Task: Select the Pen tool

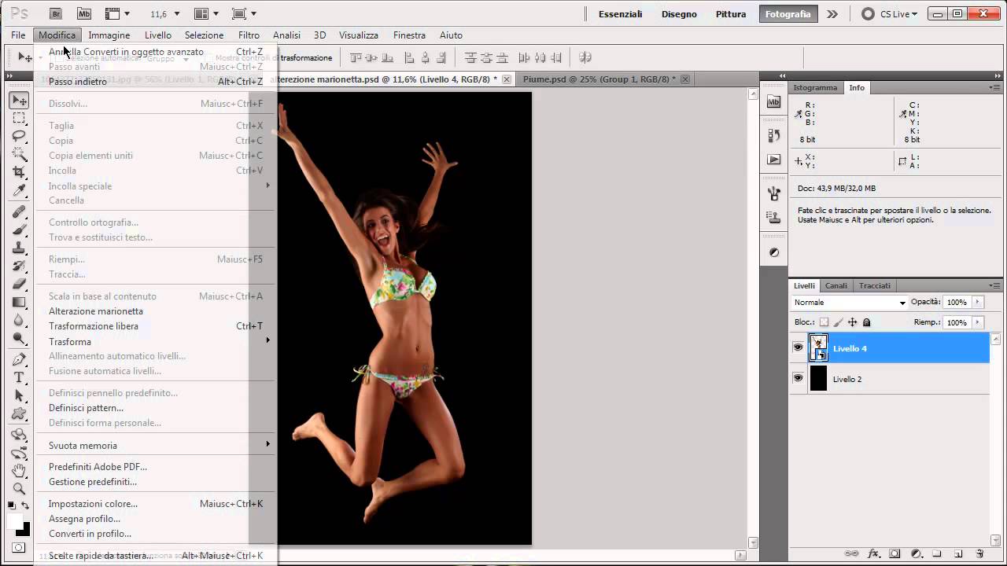Action: pyautogui.click(x=20, y=359)
